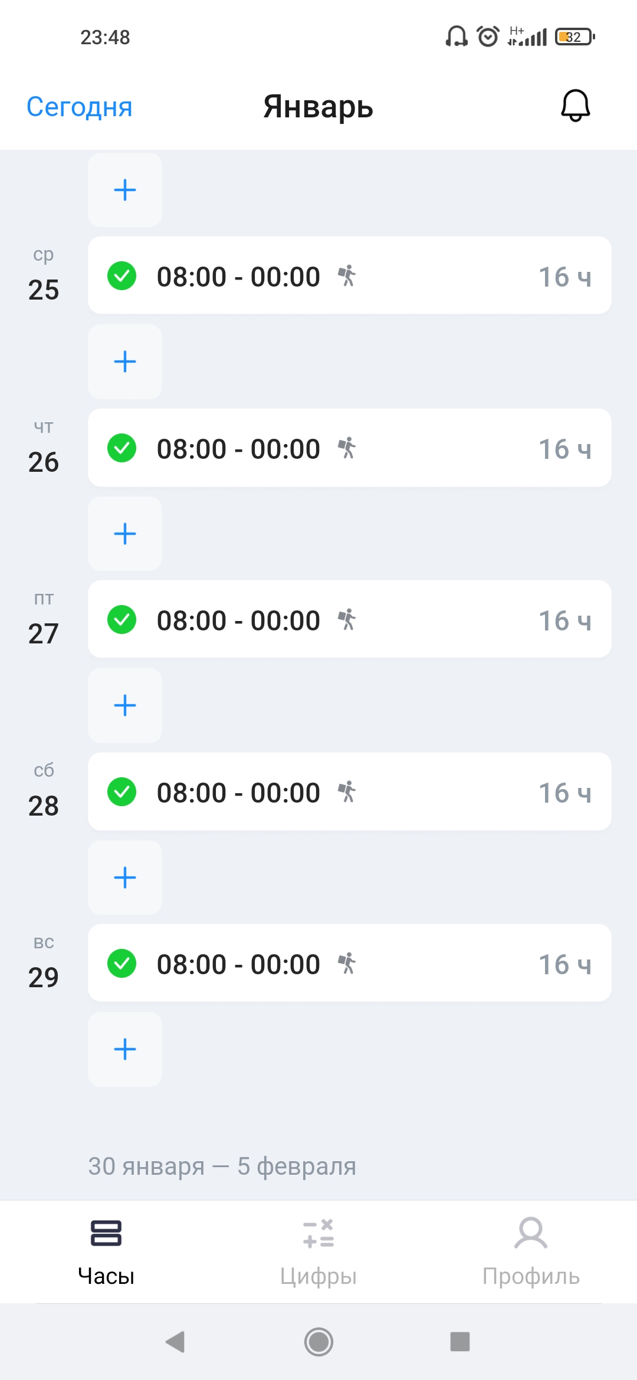Screen dimensions: 637x1380
Task: Add entry using plus below Thursday 26
Action: pyautogui.click(x=125, y=534)
